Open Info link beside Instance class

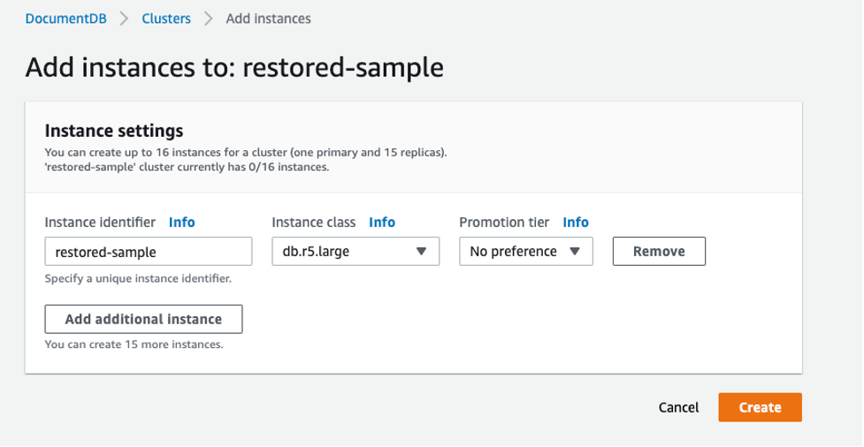tap(382, 222)
